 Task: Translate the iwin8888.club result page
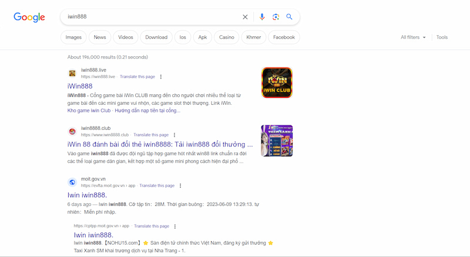click(151, 135)
